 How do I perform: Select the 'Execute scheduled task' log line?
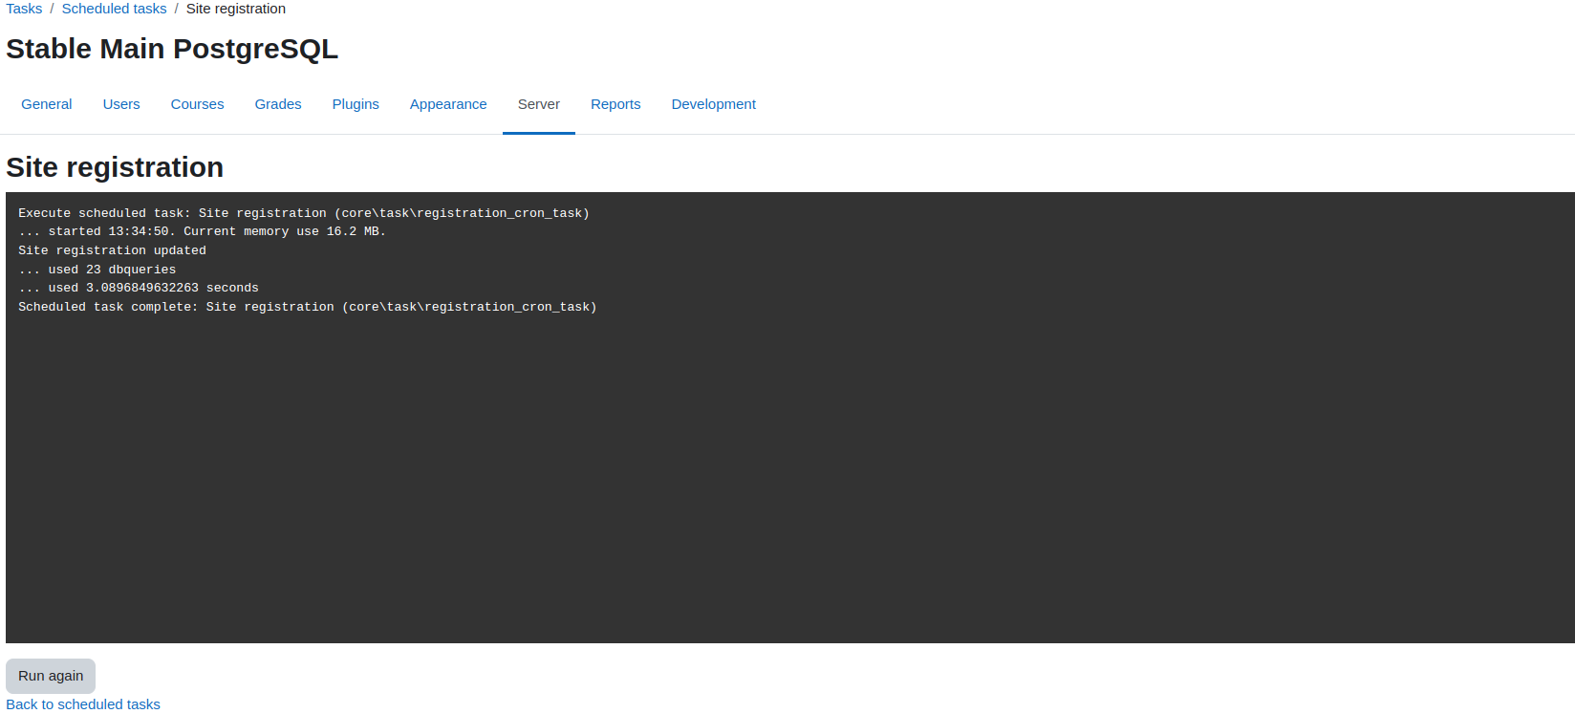pyautogui.click(x=304, y=213)
